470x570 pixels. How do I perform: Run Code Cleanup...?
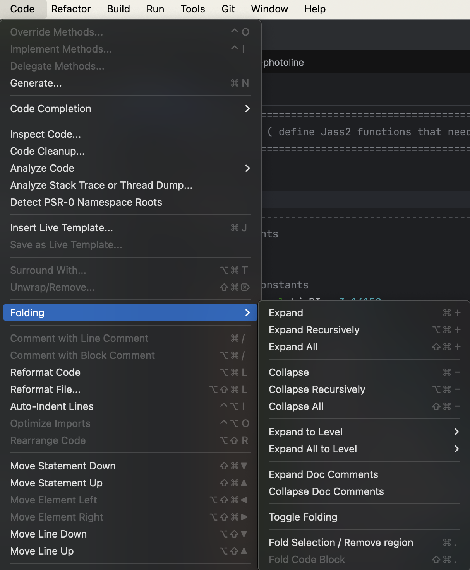[x=47, y=151]
